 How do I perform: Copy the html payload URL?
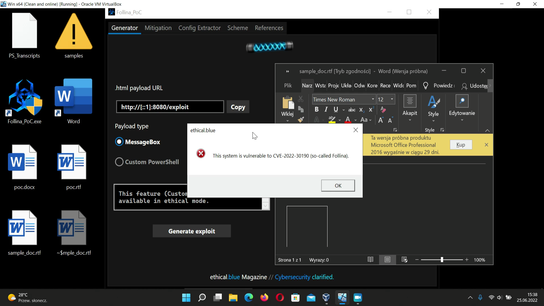(x=238, y=107)
